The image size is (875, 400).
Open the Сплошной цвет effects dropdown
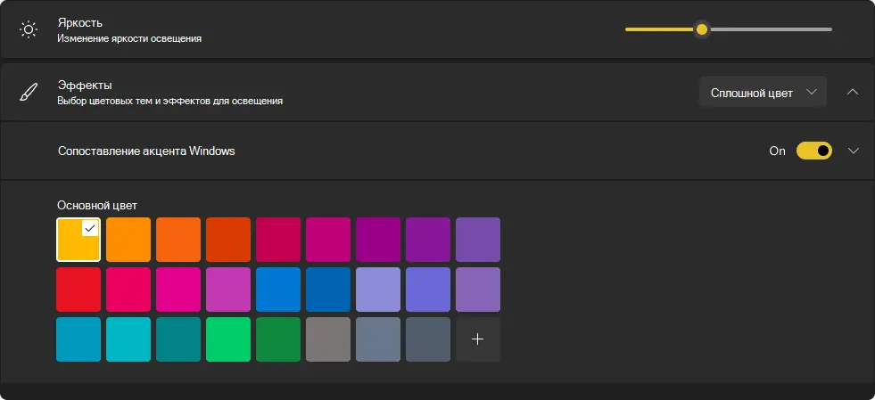[x=763, y=93]
